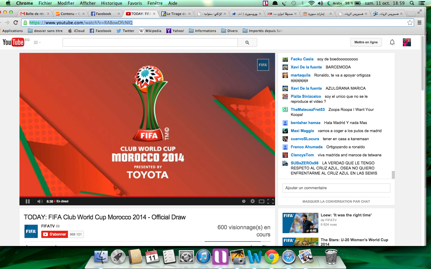Open The Stars: U-20 Women's World Cup
Viewport: 431px width, 269px height.
354,242
